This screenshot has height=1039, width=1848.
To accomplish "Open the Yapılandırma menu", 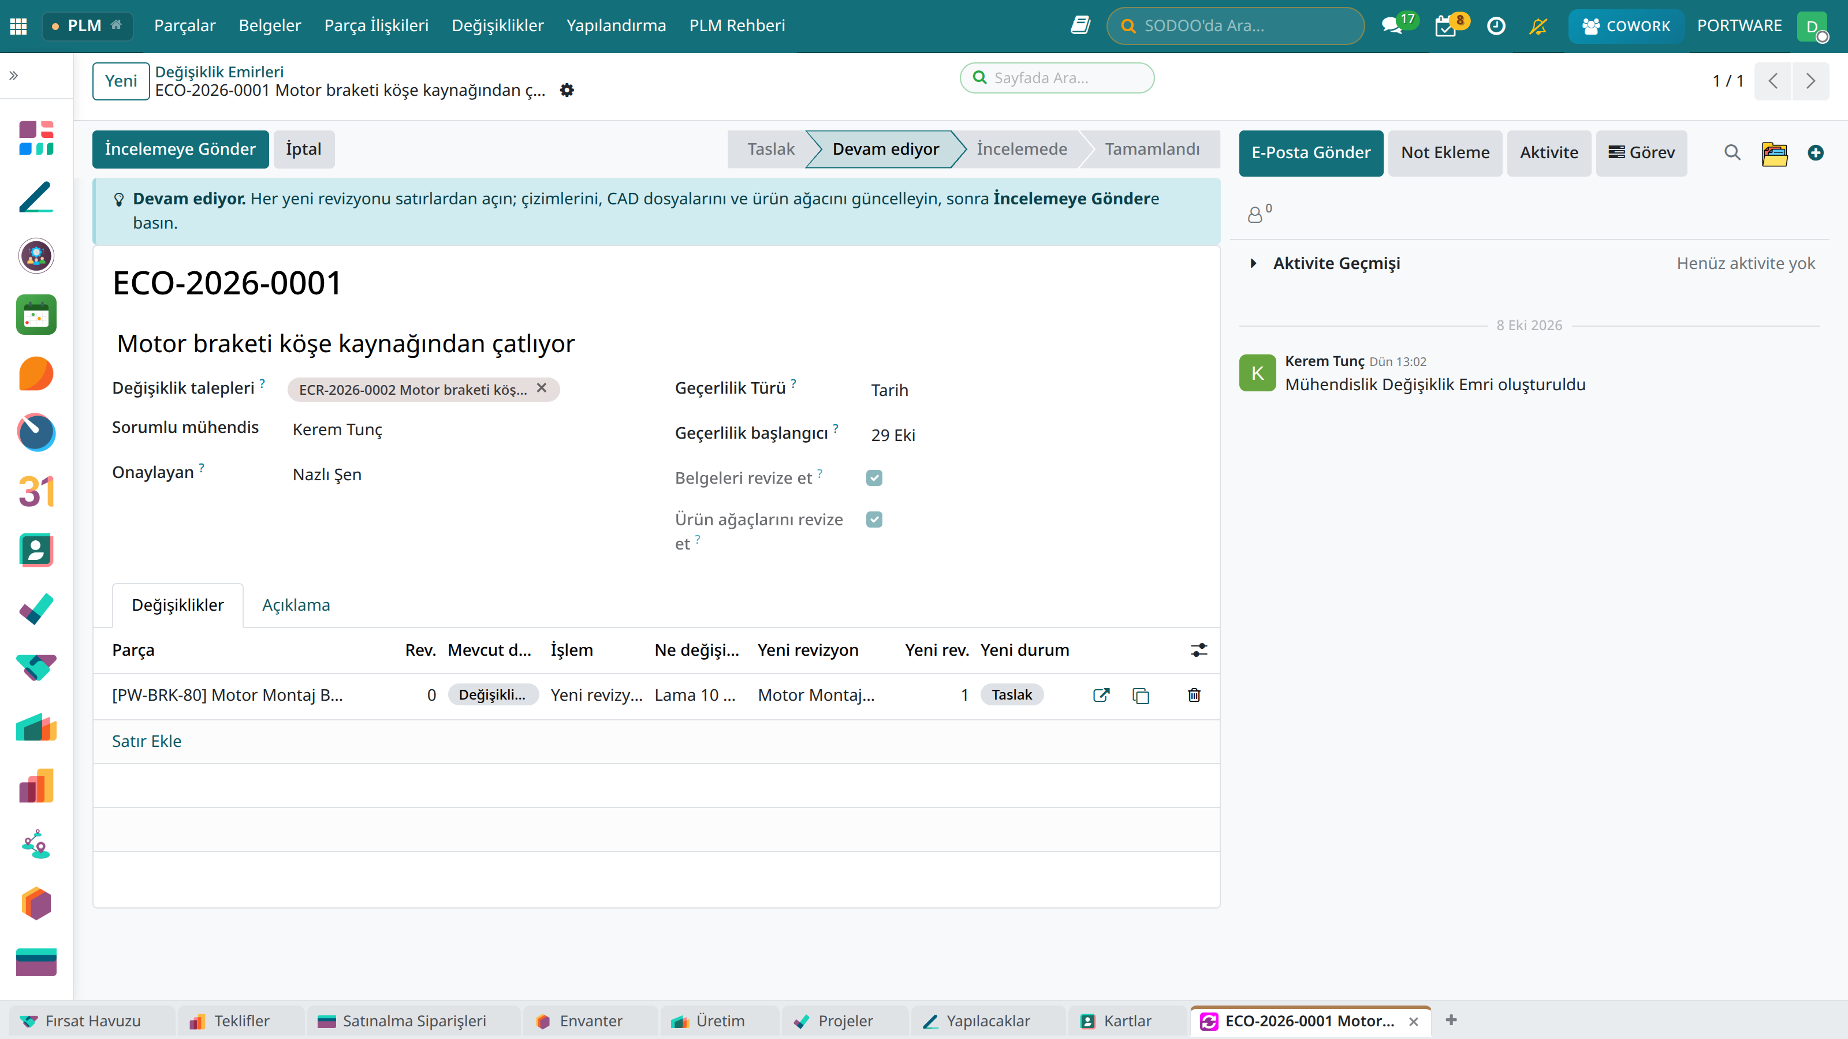I will (616, 26).
